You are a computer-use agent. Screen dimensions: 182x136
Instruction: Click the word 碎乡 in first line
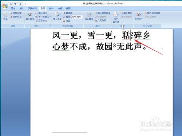coord(142,35)
